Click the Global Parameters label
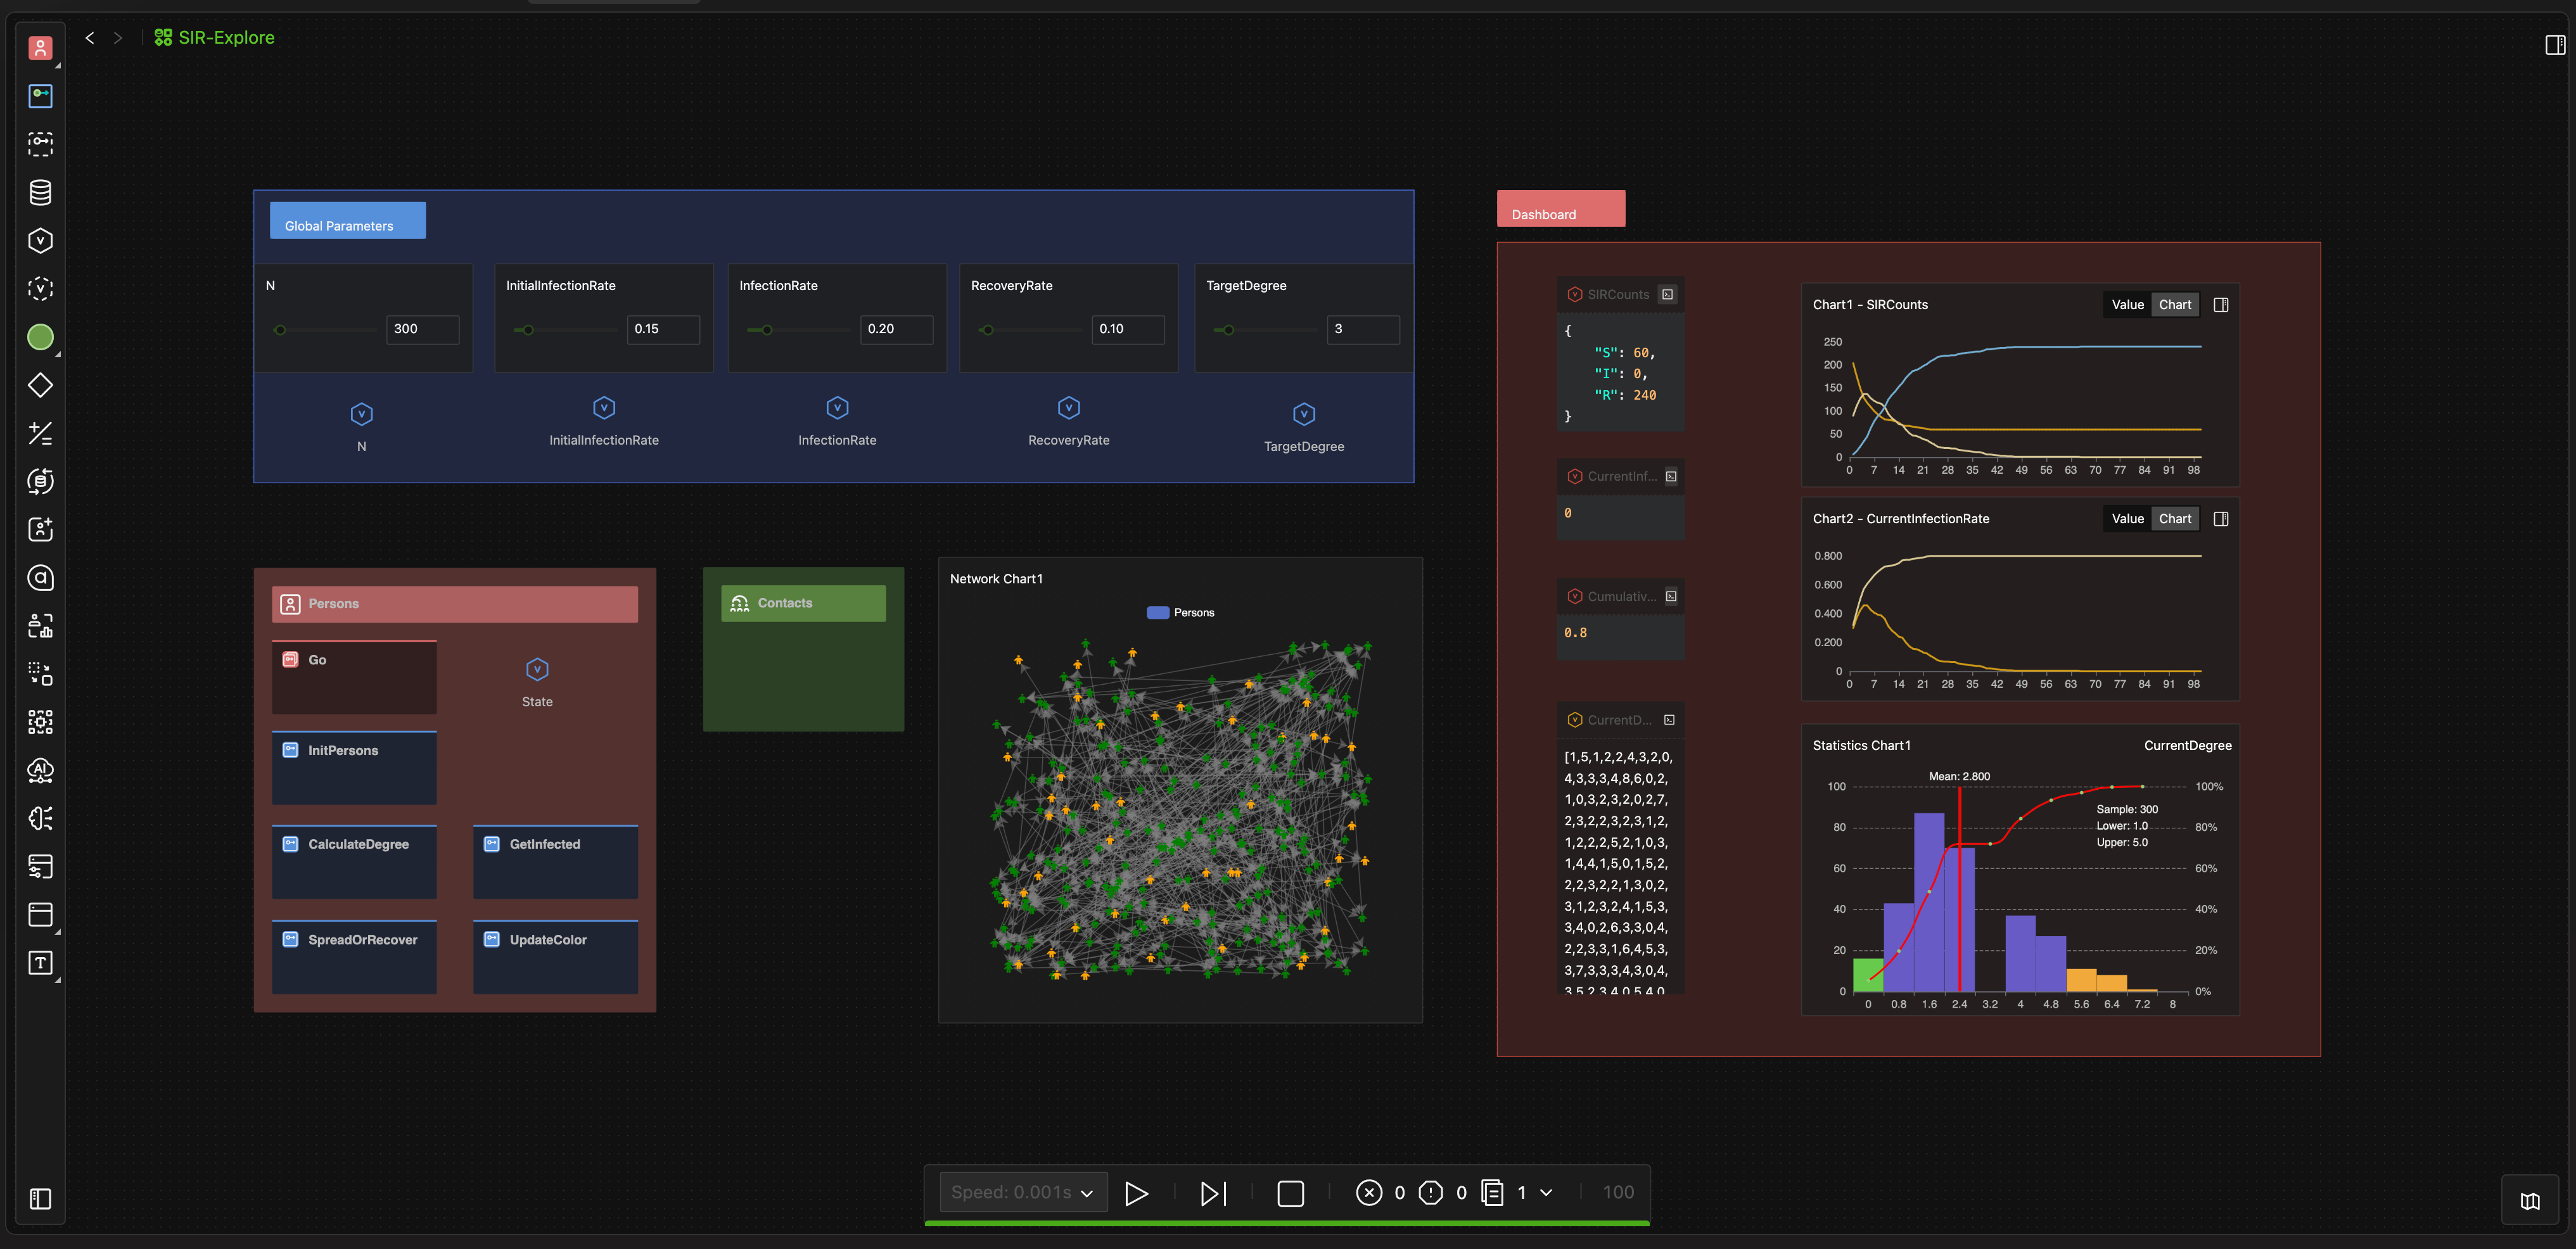This screenshot has width=2576, height=1249. pos(347,221)
